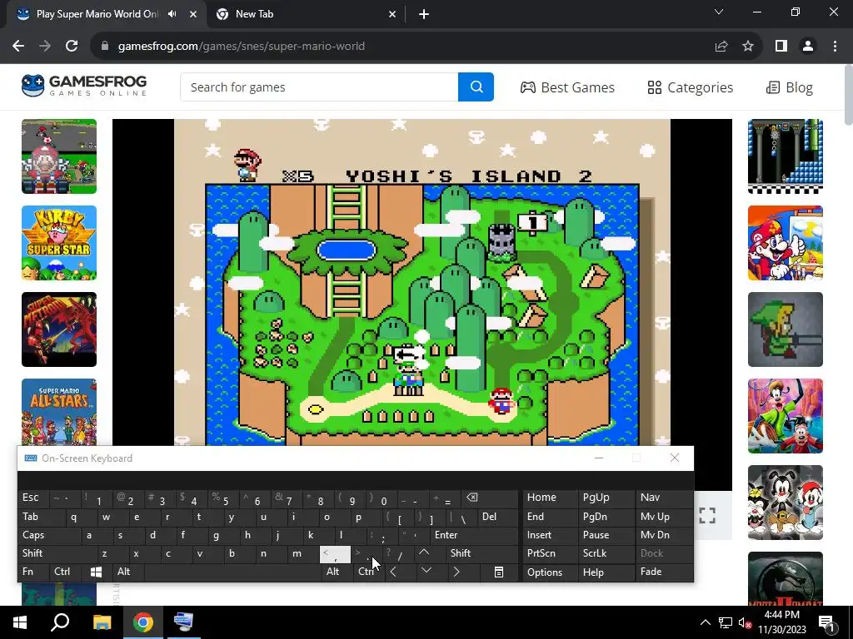Mute the Super Mario World tab audio

coord(172,14)
